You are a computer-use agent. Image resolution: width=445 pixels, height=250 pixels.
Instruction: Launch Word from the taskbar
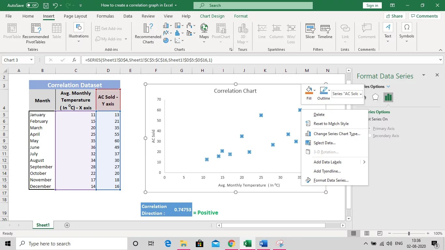pyautogui.click(x=263, y=243)
